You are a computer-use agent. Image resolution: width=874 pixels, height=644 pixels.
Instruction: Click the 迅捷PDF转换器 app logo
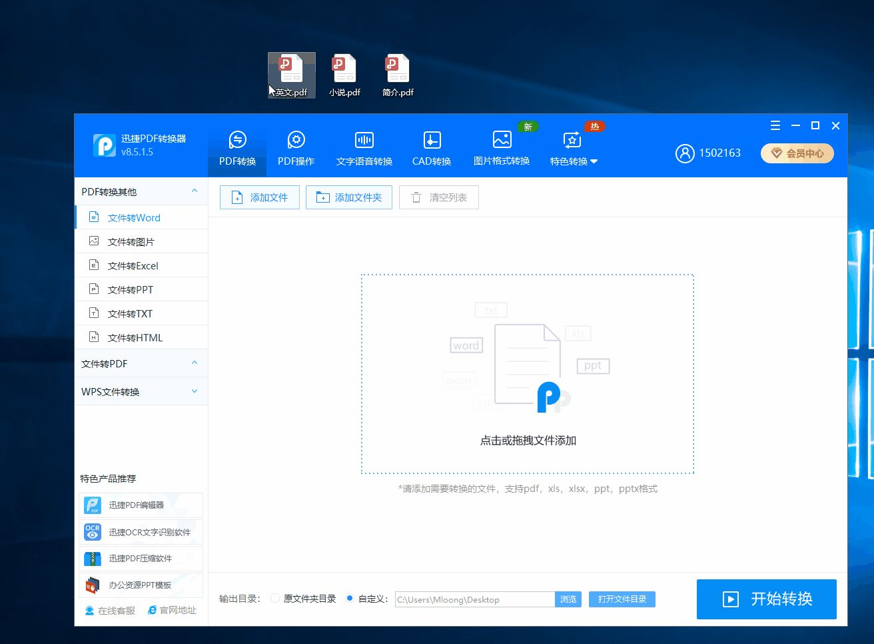(x=105, y=145)
